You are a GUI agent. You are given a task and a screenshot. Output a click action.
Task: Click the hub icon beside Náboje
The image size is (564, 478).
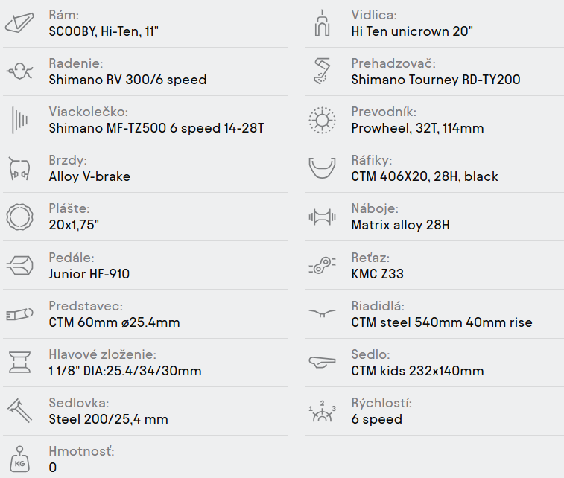[322, 217]
